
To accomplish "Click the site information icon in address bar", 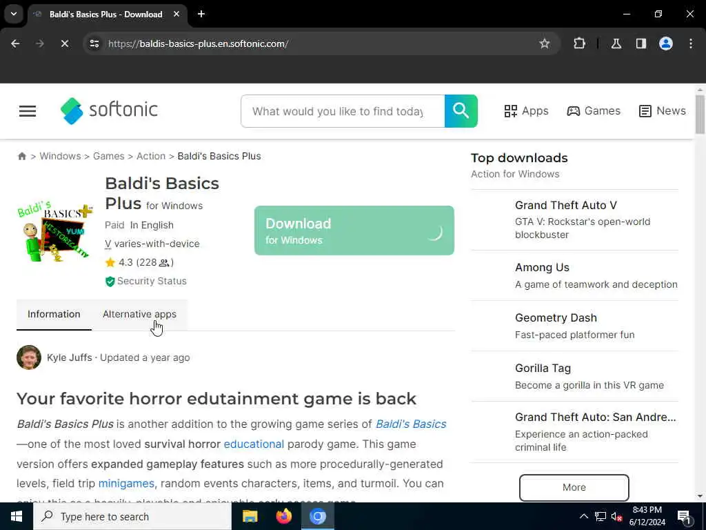I will point(94,43).
